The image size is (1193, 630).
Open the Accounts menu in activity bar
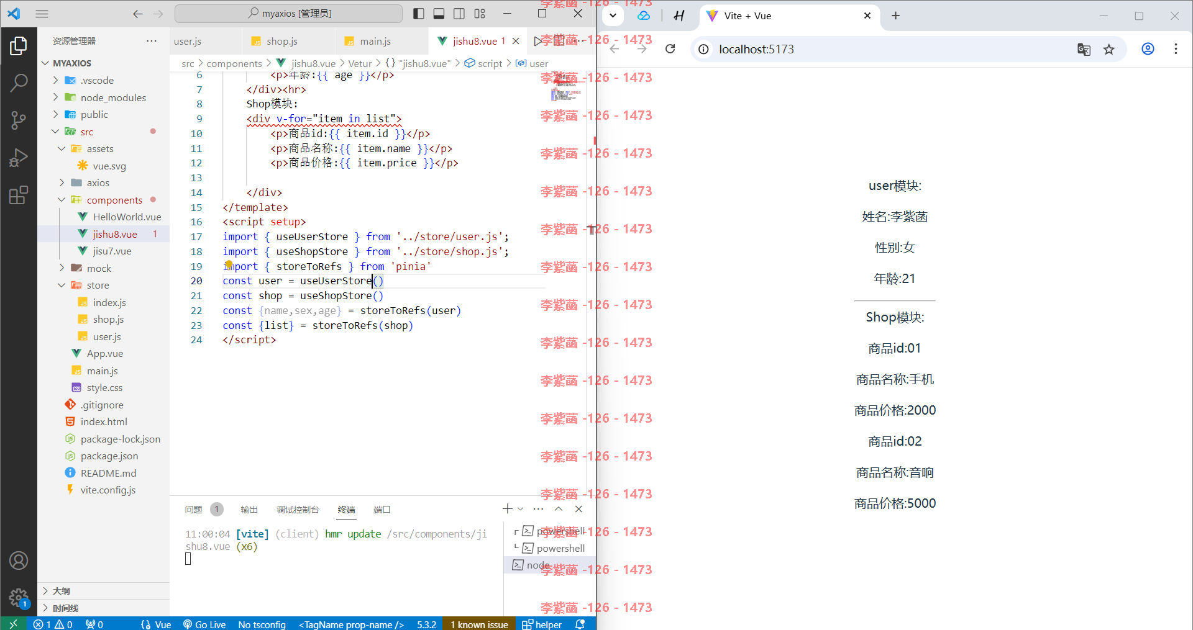[19, 560]
